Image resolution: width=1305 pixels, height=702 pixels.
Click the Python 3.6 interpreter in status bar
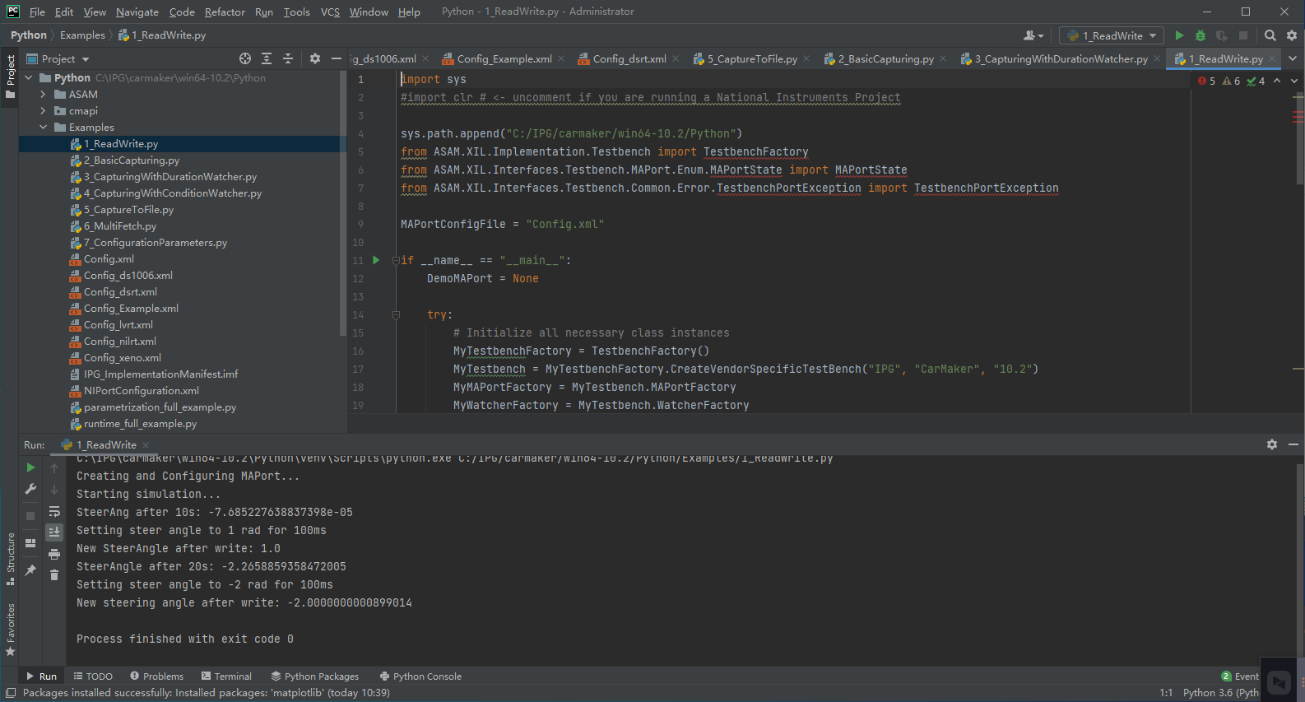coord(1221,693)
